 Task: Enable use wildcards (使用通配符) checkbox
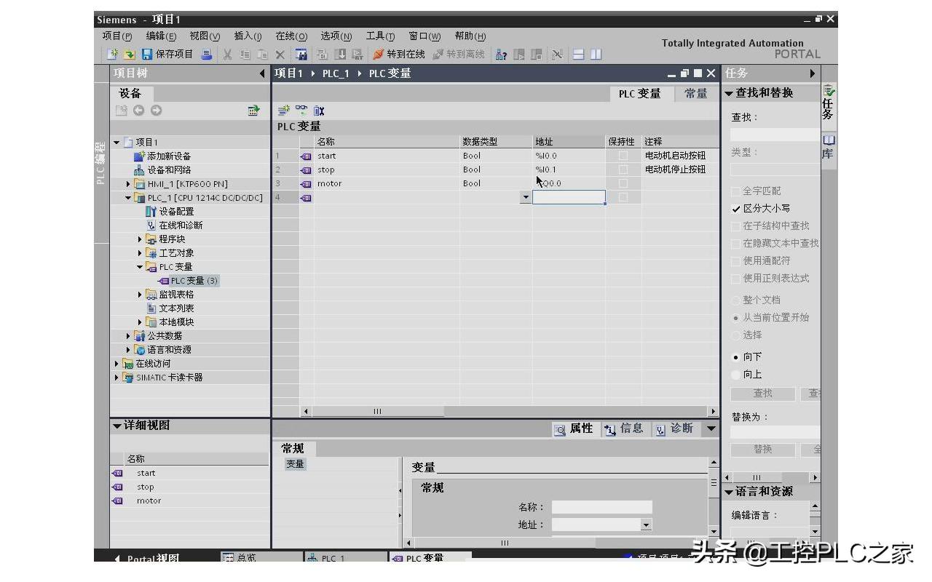736,261
